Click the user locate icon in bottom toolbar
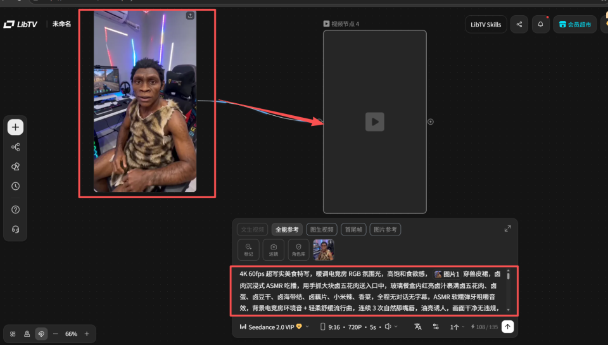 click(x=27, y=334)
